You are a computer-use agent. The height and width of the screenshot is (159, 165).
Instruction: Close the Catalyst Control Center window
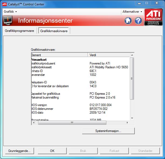157,3
